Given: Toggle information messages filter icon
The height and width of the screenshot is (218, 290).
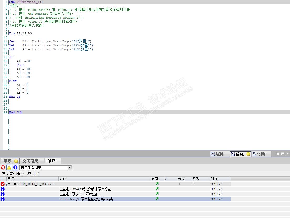Looking at the screenshot, I should (x=15, y=167).
